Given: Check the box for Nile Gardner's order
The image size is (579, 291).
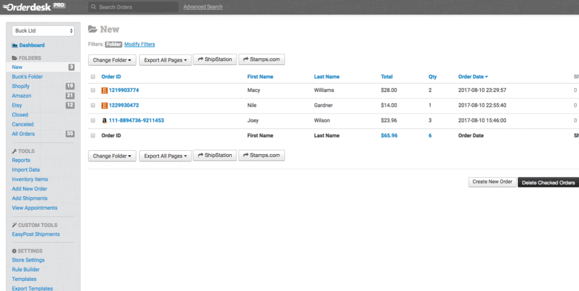Looking at the screenshot, I should click(93, 106).
